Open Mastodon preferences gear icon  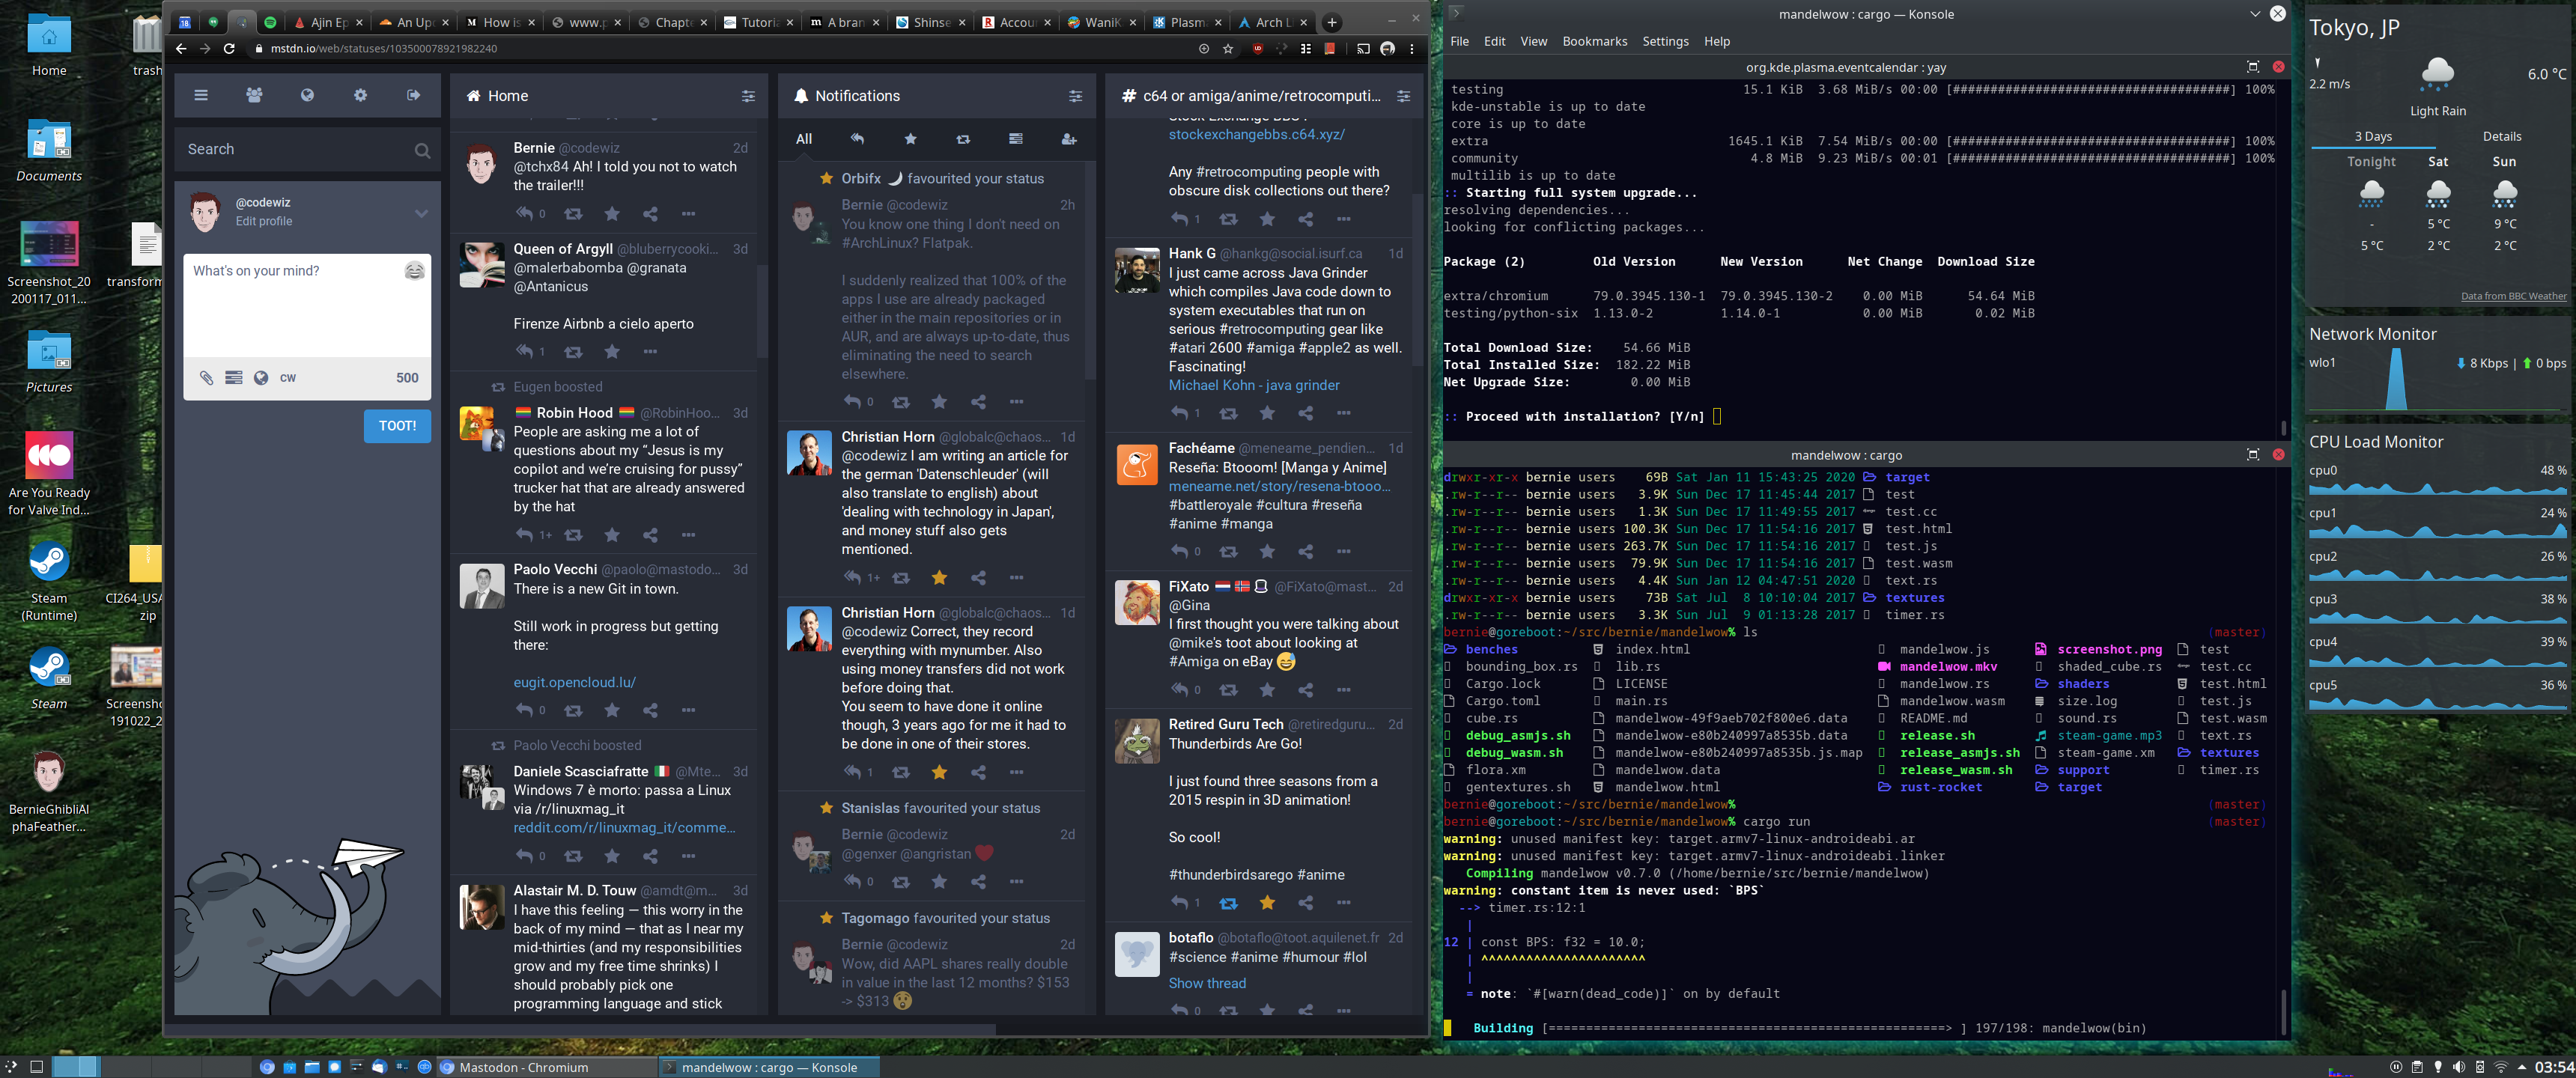tap(360, 95)
